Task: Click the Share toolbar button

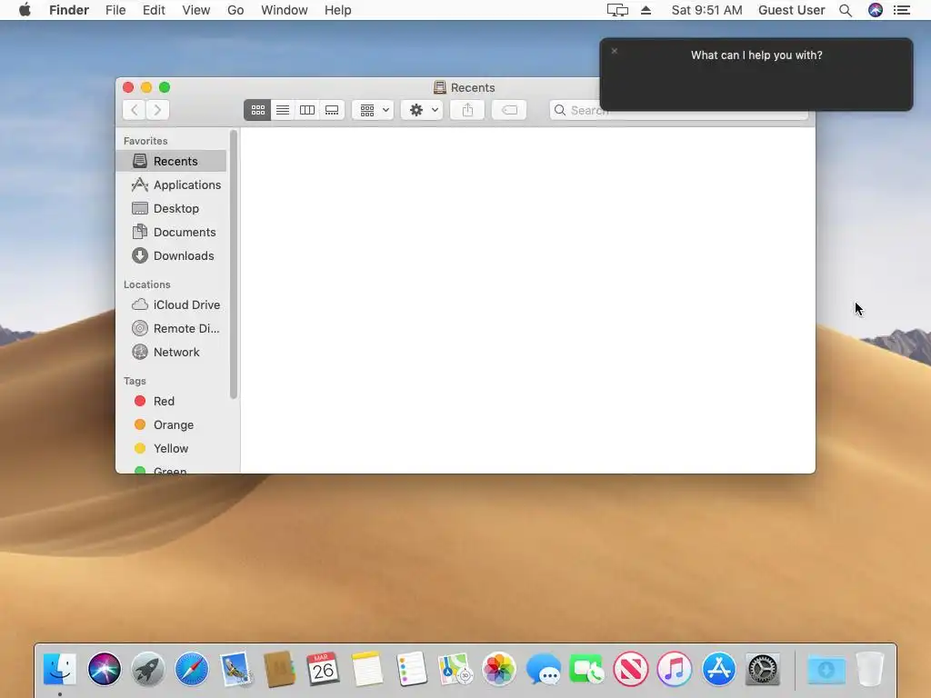Action: pos(467,110)
